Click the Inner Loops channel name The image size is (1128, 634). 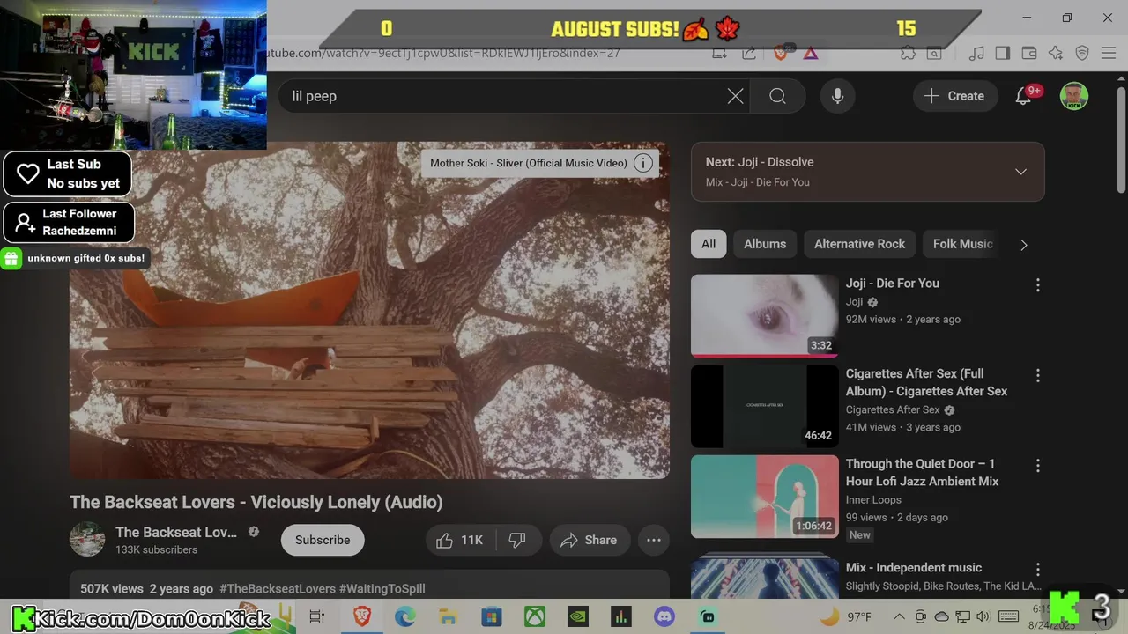point(873,500)
